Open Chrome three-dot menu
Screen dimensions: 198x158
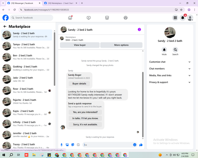[194, 9]
